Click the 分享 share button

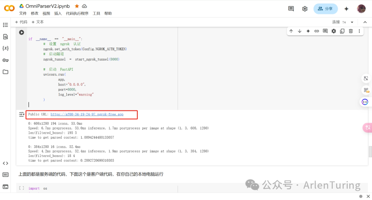point(325,9)
